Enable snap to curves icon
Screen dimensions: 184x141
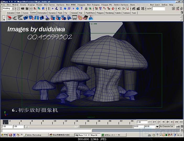click(100, 9)
